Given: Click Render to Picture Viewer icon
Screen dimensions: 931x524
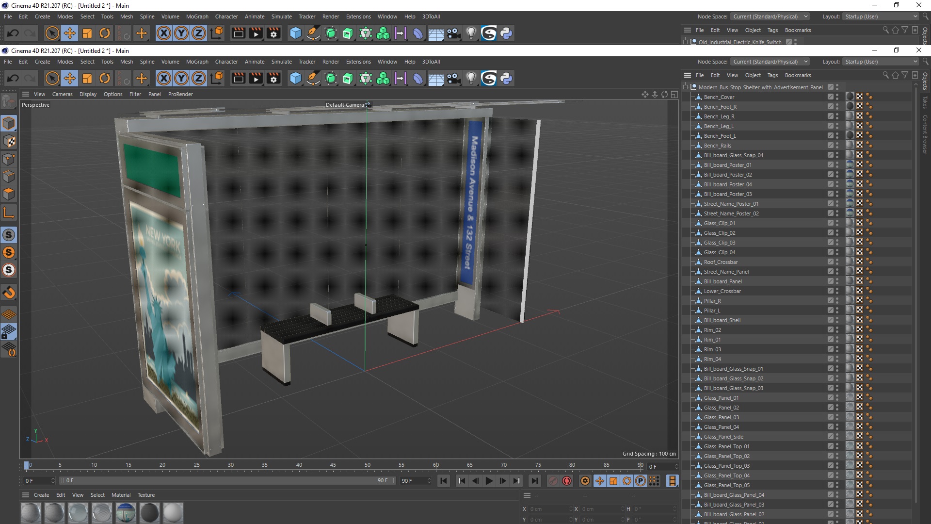Looking at the screenshot, I should click(x=256, y=78).
